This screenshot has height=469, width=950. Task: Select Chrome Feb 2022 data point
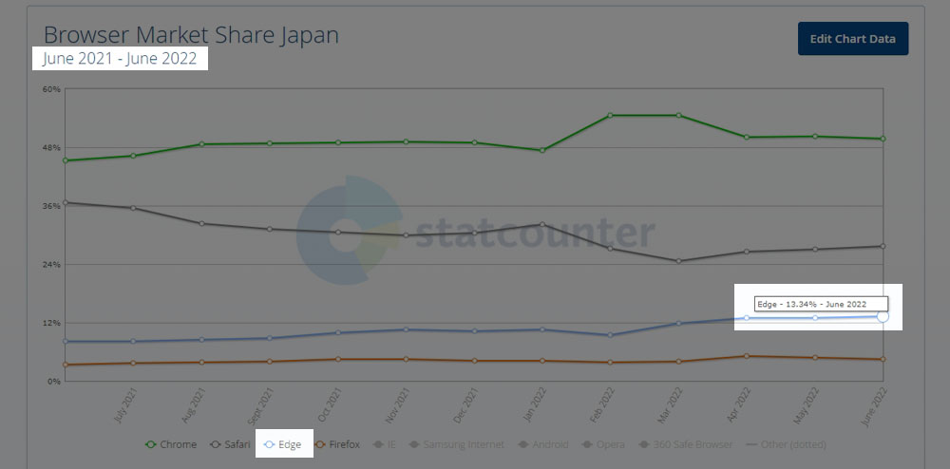click(610, 115)
